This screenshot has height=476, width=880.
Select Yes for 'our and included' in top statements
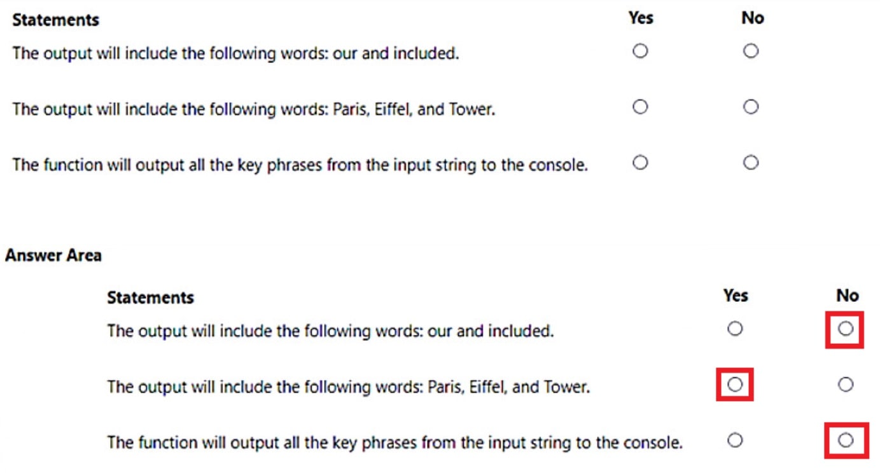pyautogui.click(x=640, y=51)
